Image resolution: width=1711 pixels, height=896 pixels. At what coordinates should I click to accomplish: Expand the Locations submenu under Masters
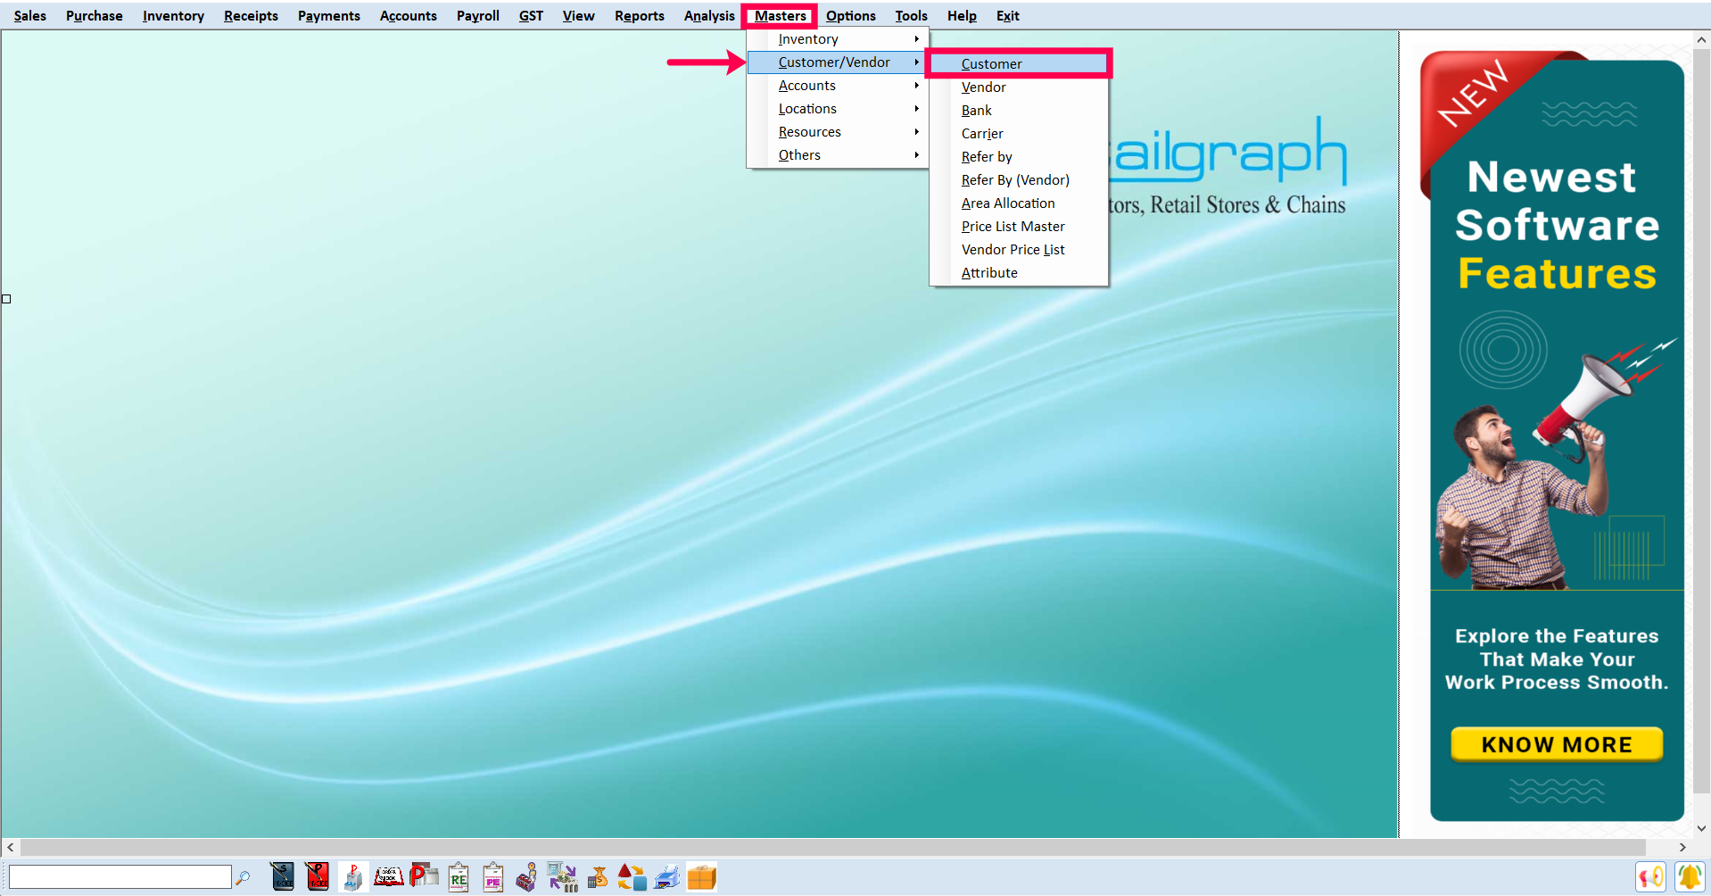click(837, 109)
